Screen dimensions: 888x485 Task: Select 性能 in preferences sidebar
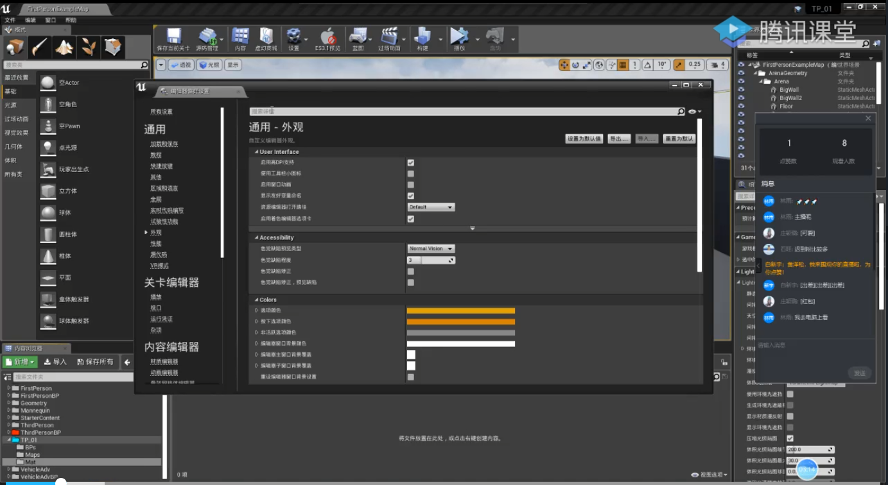click(156, 244)
